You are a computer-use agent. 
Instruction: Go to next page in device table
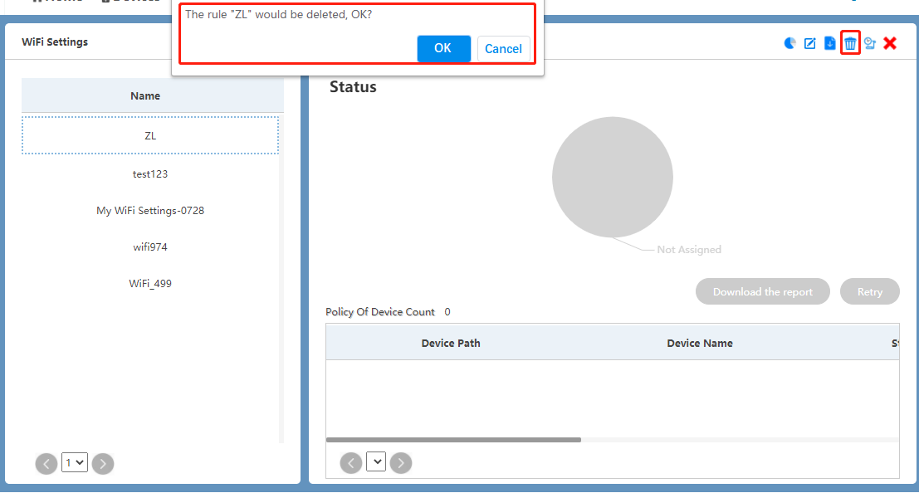pyautogui.click(x=401, y=462)
